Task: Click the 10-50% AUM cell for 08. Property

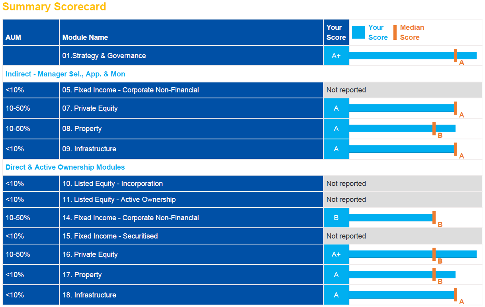Action: coord(18,129)
